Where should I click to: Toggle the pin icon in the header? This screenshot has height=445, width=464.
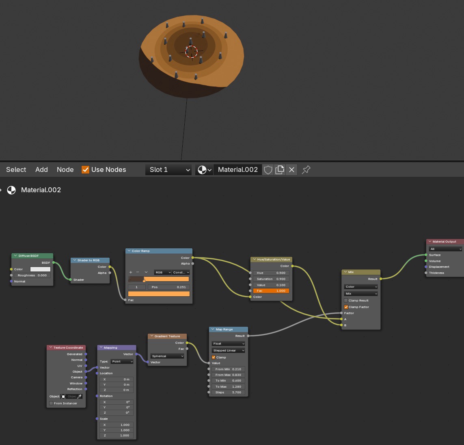tap(306, 170)
